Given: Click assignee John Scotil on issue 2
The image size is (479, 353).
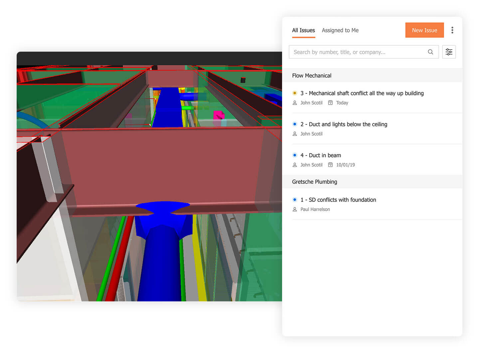Looking at the screenshot, I should click(311, 134).
